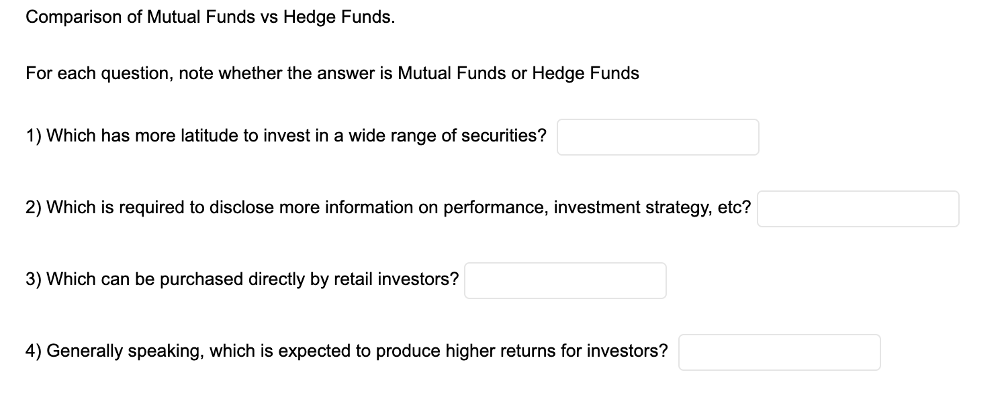Click question 1 text about latitude to invest
The height and width of the screenshot is (401, 1006).
click(x=286, y=136)
